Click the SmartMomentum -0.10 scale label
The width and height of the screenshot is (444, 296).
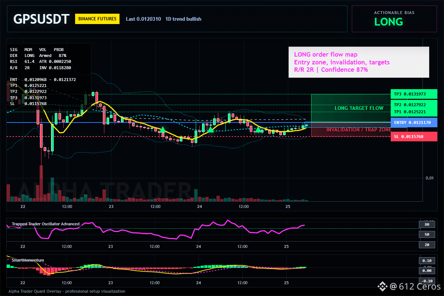coord(427,281)
